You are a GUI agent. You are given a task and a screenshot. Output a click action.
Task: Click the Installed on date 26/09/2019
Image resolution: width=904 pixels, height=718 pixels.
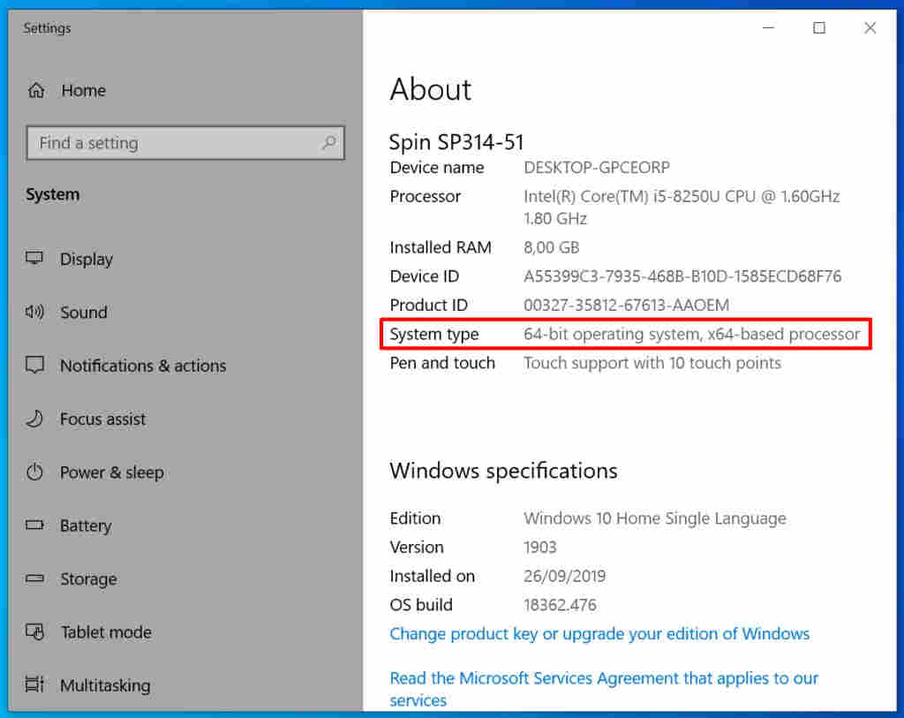click(x=564, y=576)
